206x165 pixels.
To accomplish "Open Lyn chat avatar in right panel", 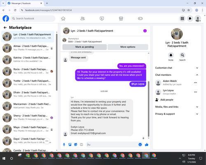I will click(177, 34).
